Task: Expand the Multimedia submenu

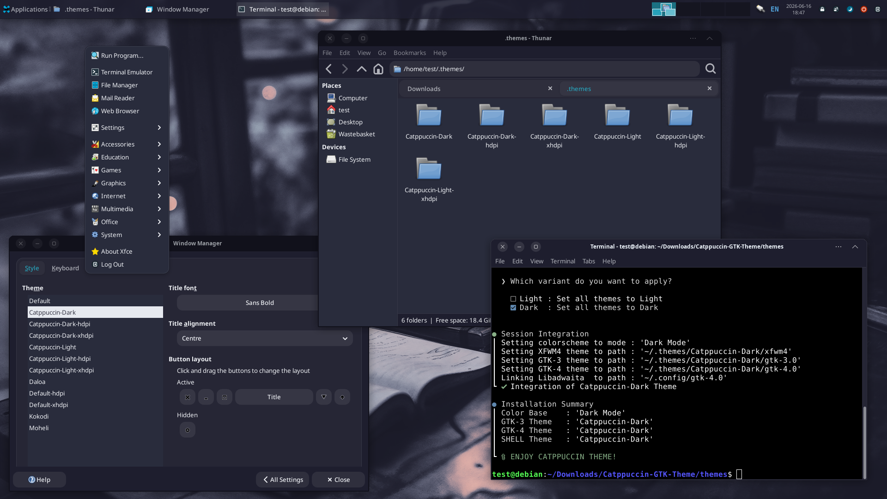Action: [x=127, y=209]
